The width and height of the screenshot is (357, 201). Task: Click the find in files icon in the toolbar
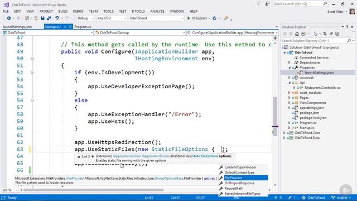coord(226,18)
